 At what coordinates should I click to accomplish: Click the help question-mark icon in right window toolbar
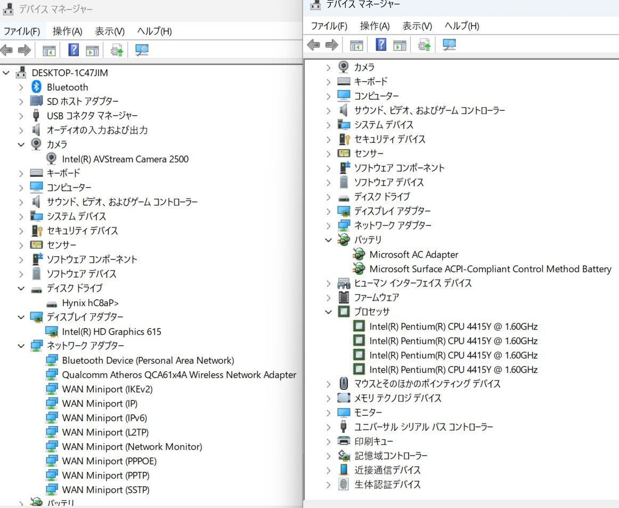[x=381, y=45]
